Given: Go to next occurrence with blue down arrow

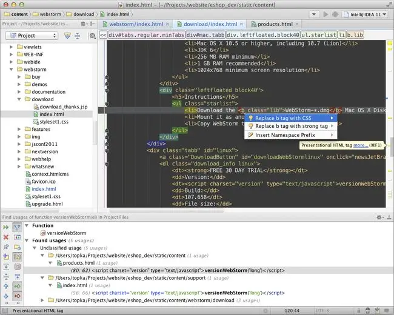Looking at the screenshot, I should [6, 296].
